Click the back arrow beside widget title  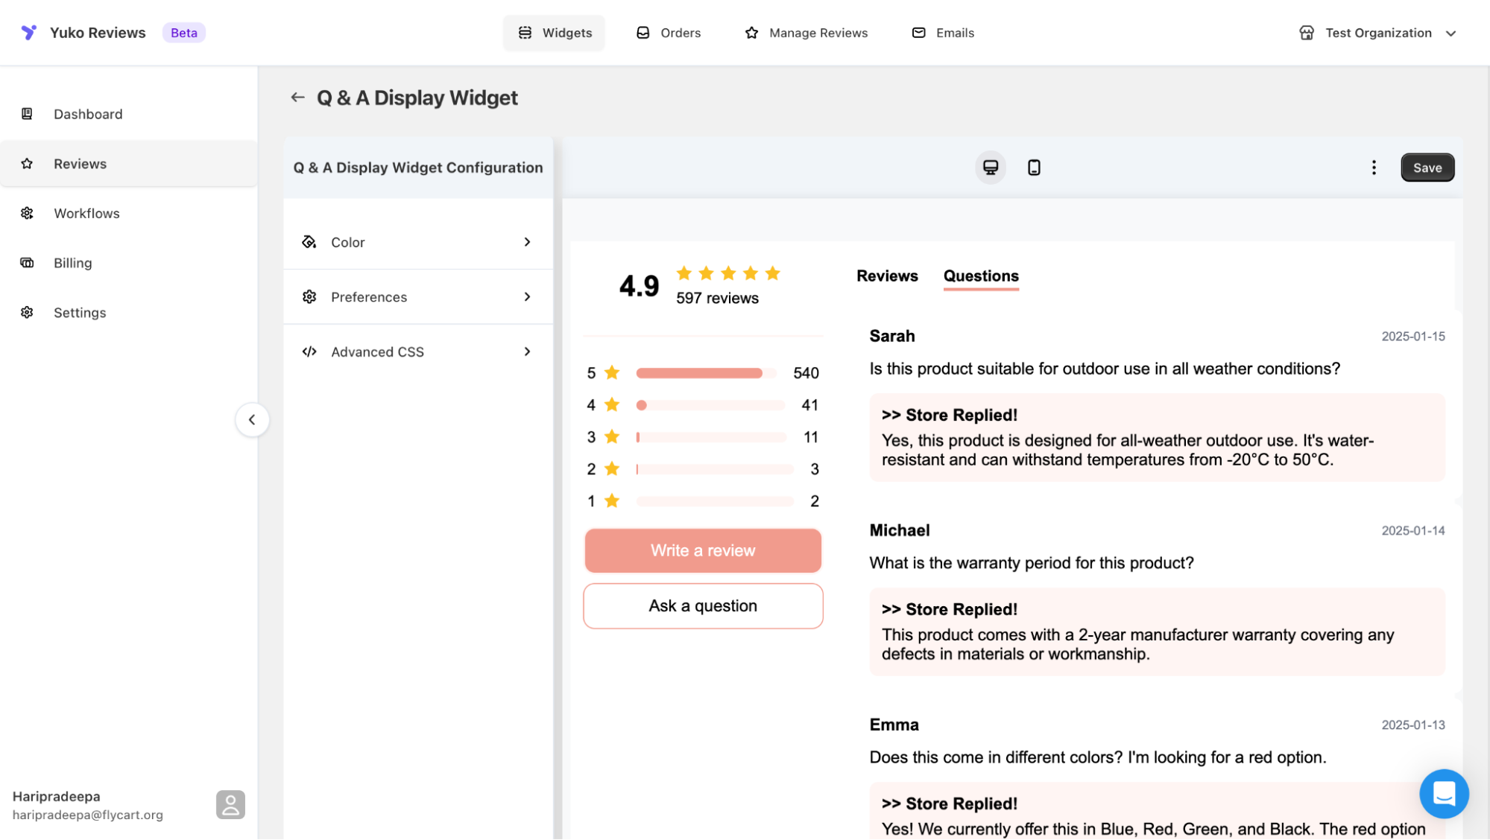(297, 98)
